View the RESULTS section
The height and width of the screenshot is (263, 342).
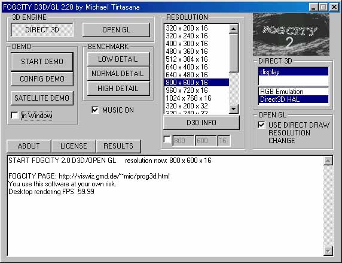[x=118, y=146]
